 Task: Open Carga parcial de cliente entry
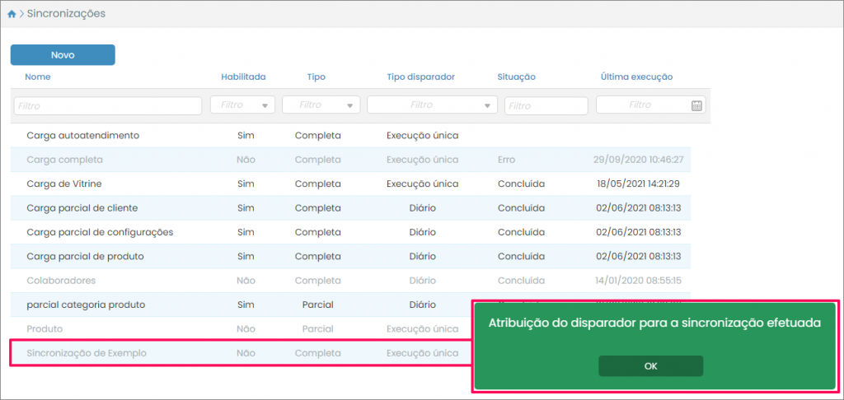coord(82,207)
